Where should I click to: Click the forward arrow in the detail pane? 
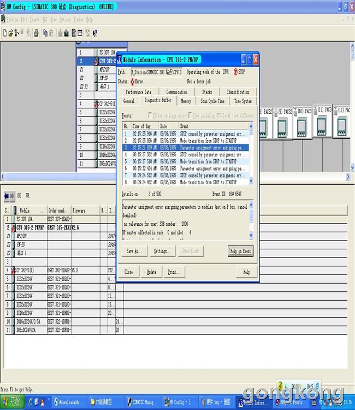[12, 196]
